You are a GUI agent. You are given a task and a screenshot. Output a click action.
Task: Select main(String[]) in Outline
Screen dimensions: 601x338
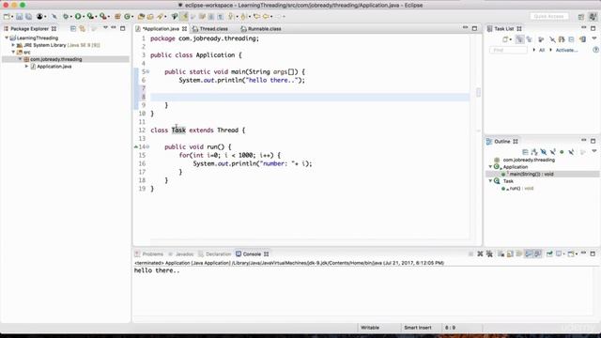click(532, 174)
